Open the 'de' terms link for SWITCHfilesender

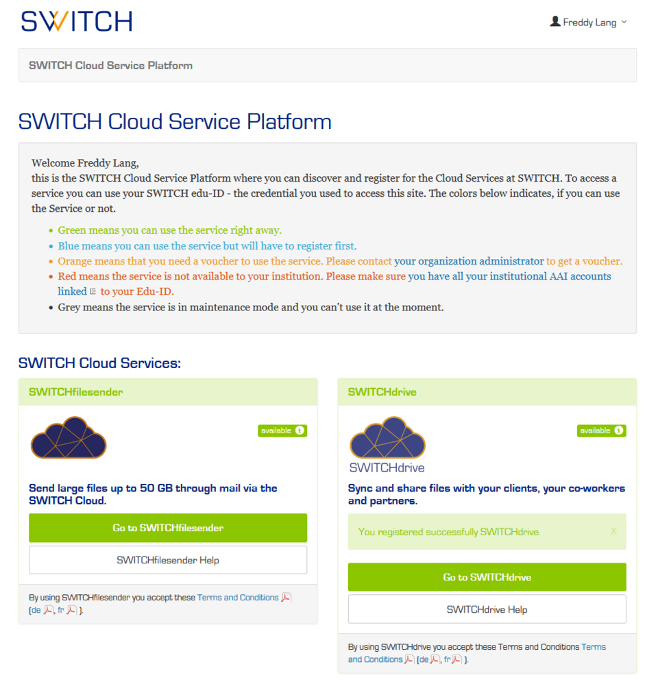(x=36, y=610)
